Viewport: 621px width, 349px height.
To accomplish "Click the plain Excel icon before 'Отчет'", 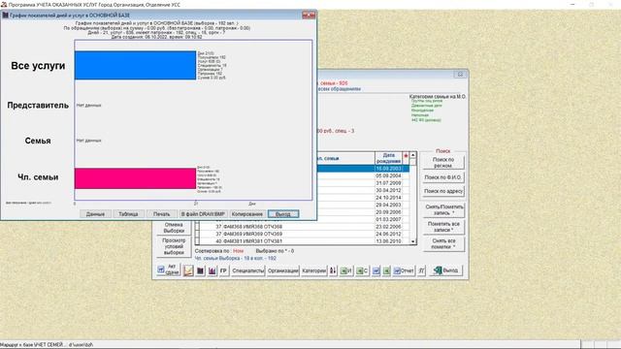I will pyautogui.click(x=386, y=270).
